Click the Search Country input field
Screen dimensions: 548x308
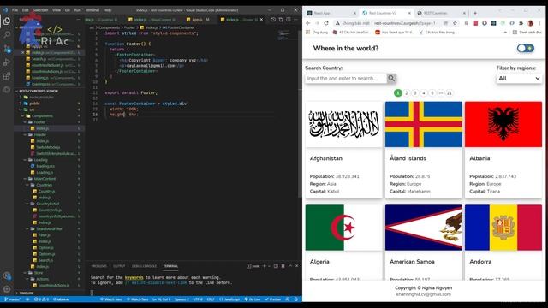click(346, 78)
